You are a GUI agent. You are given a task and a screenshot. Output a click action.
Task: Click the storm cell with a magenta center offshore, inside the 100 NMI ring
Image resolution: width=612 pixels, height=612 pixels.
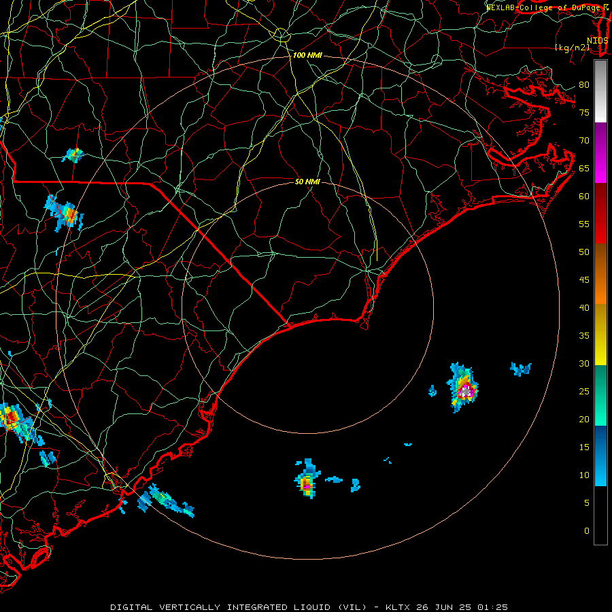pos(308,479)
